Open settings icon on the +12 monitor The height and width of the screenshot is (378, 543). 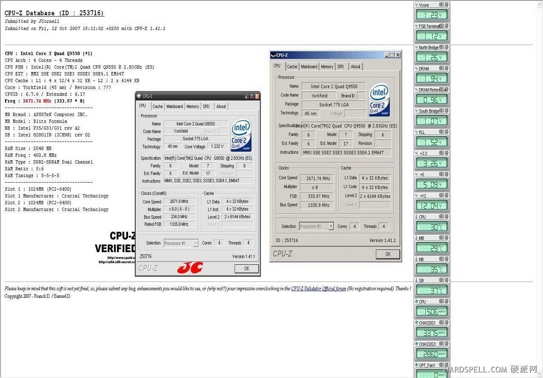(442, 195)
